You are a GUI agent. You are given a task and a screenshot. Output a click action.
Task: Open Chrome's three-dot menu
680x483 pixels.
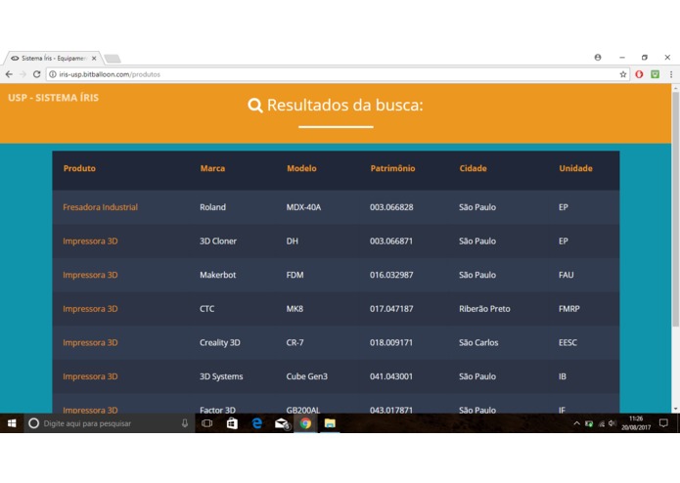pos(671,74)
